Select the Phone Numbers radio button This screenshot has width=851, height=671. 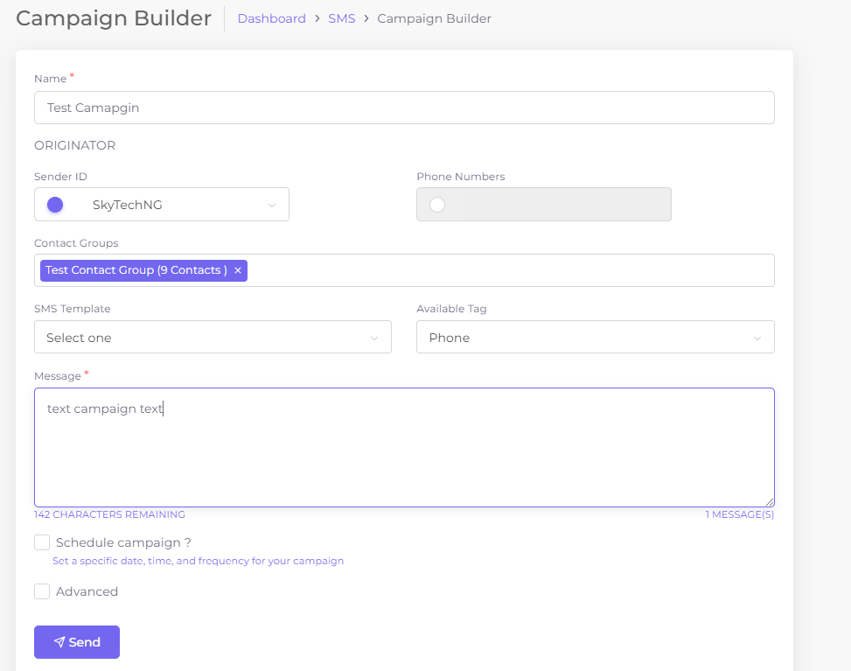pyautogui.click(x=437, y=205)
